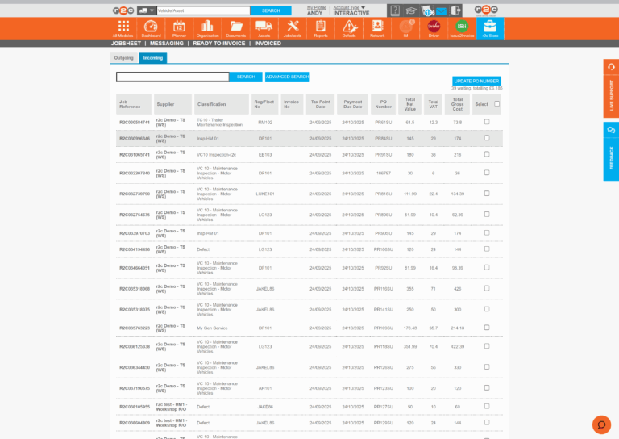
Task: Select the checkbox for job R2C030584741
Action: point(486,122)
